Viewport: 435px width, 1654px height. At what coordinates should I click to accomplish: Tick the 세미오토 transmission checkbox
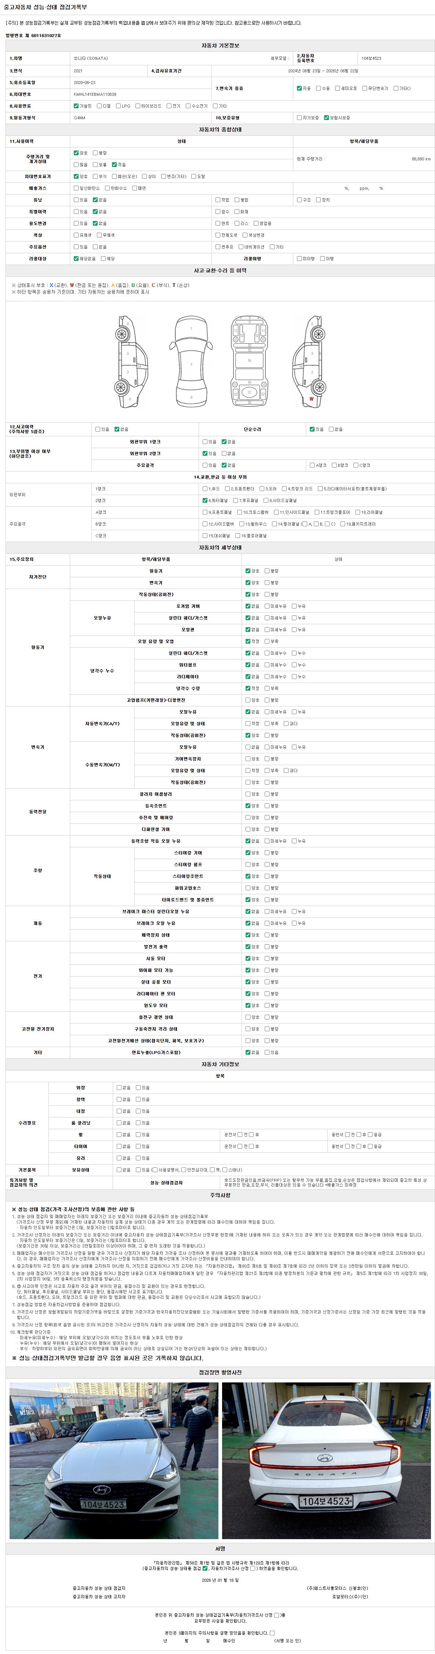click(337, 88)
